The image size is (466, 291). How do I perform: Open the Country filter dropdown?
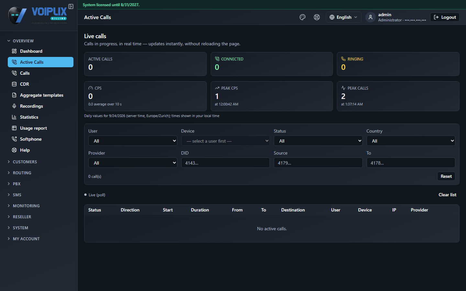(x=411, y=141)
